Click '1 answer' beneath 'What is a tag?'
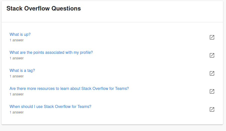Viewport: 226px width, 131px height. 17,76
